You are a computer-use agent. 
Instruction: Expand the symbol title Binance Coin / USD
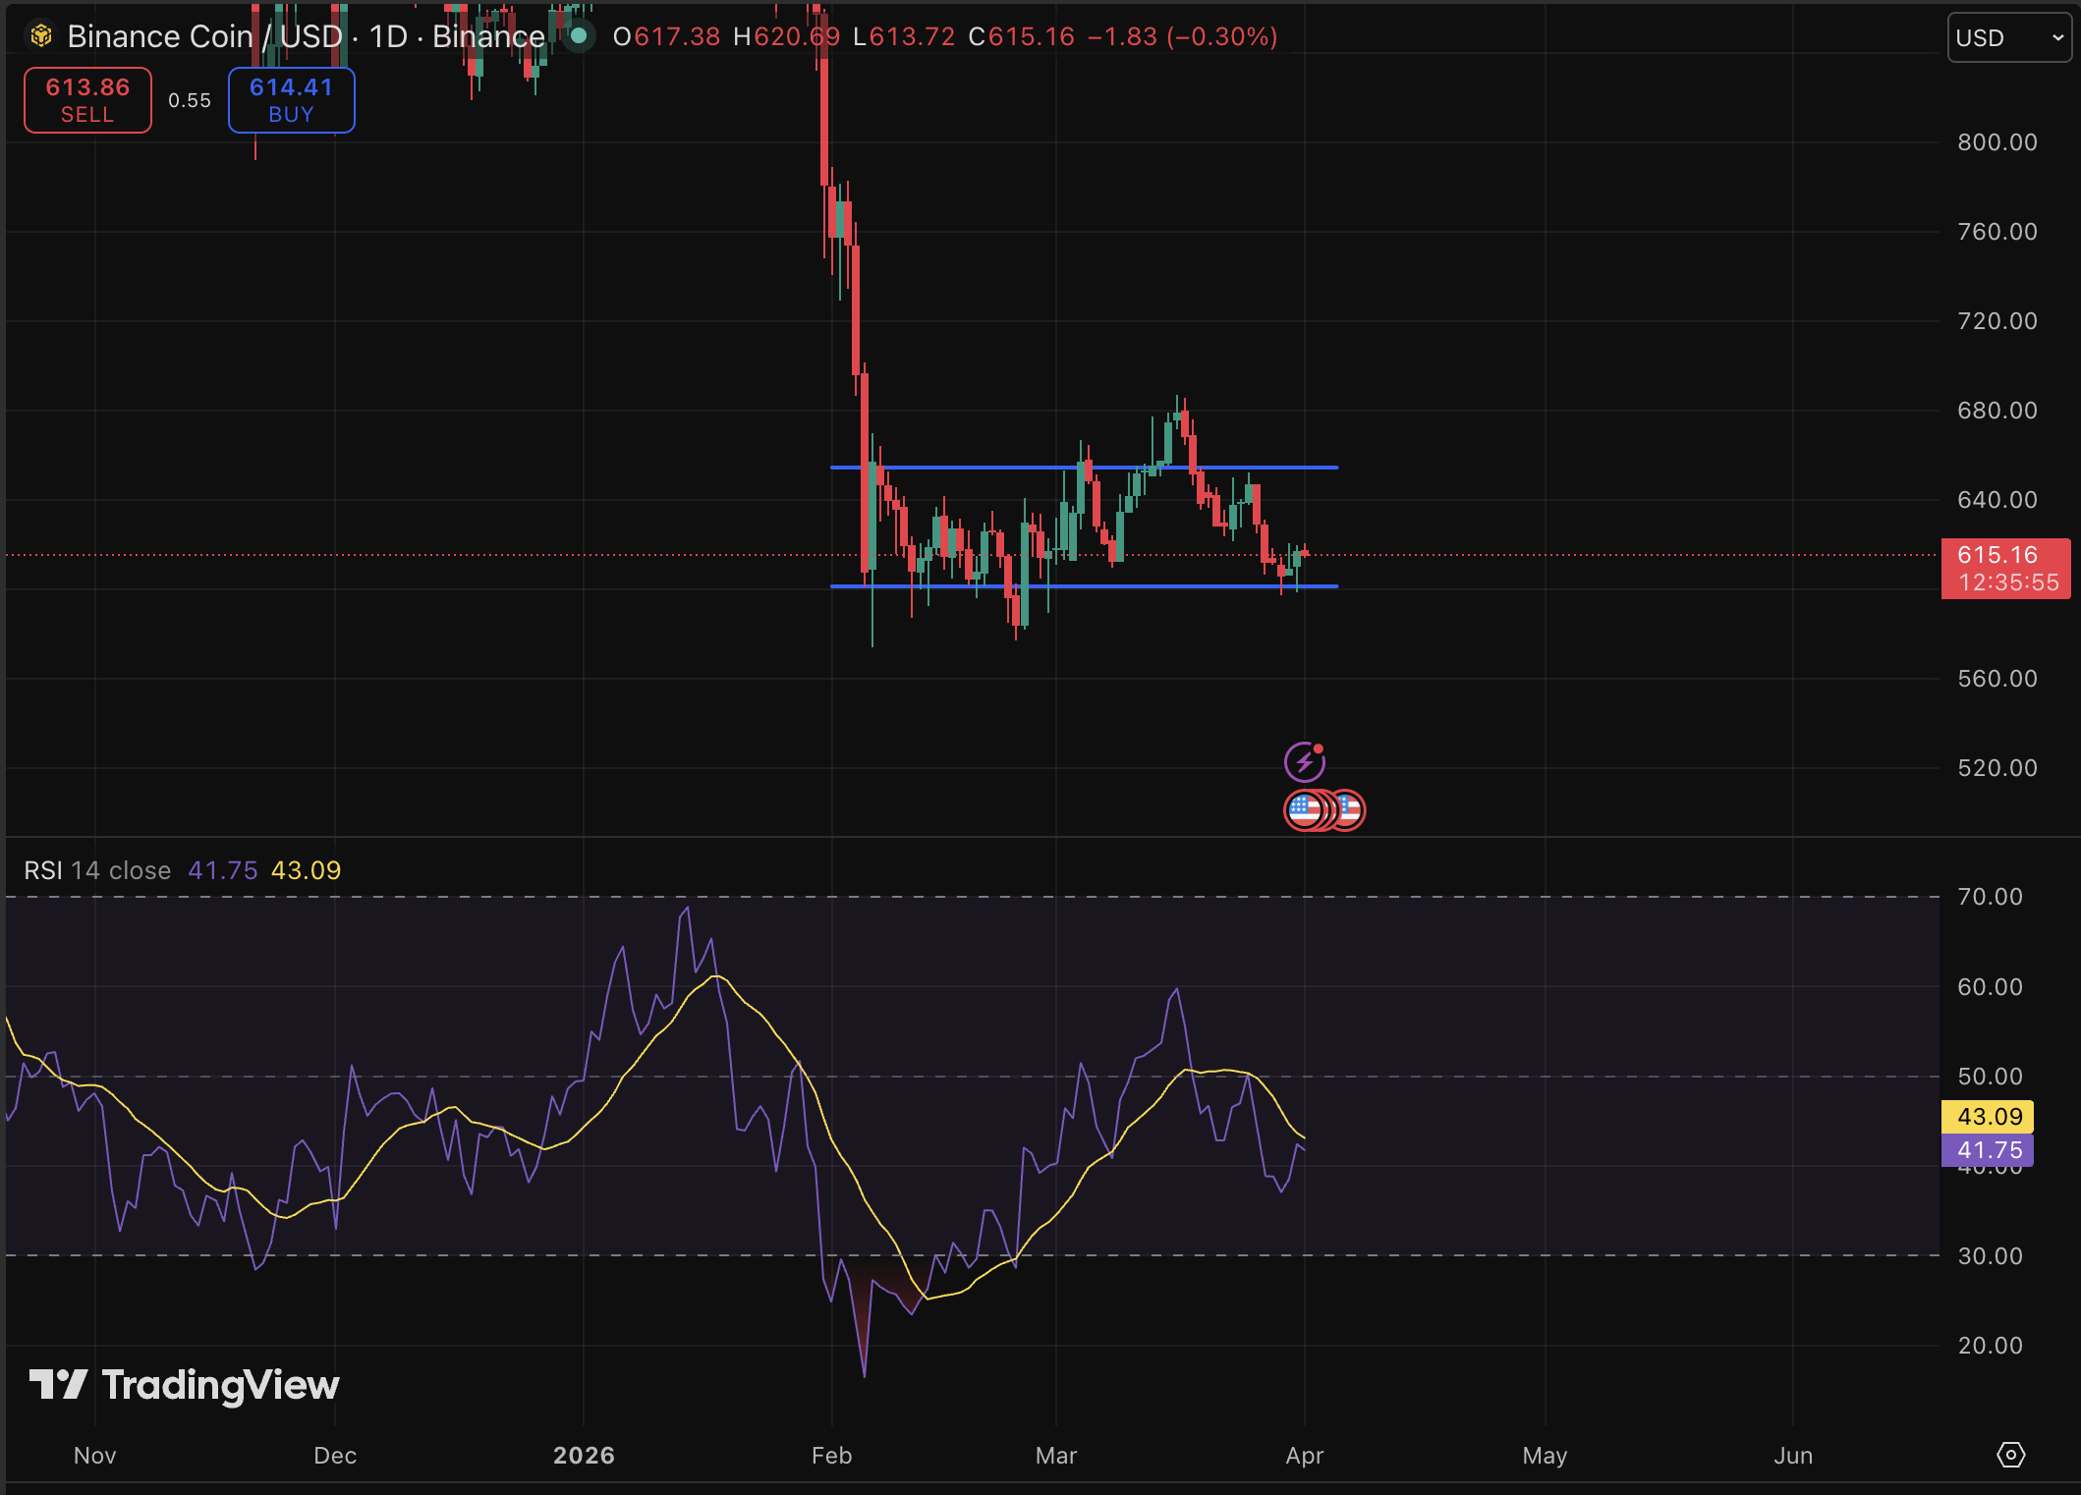click(x=206, y=36)
